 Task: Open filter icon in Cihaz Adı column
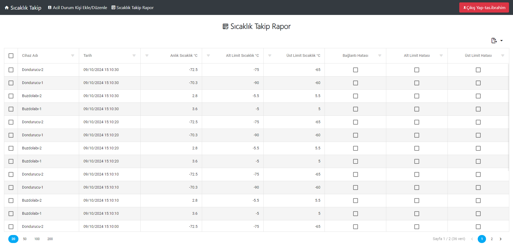pyautogui.click(x=72, y=55)
